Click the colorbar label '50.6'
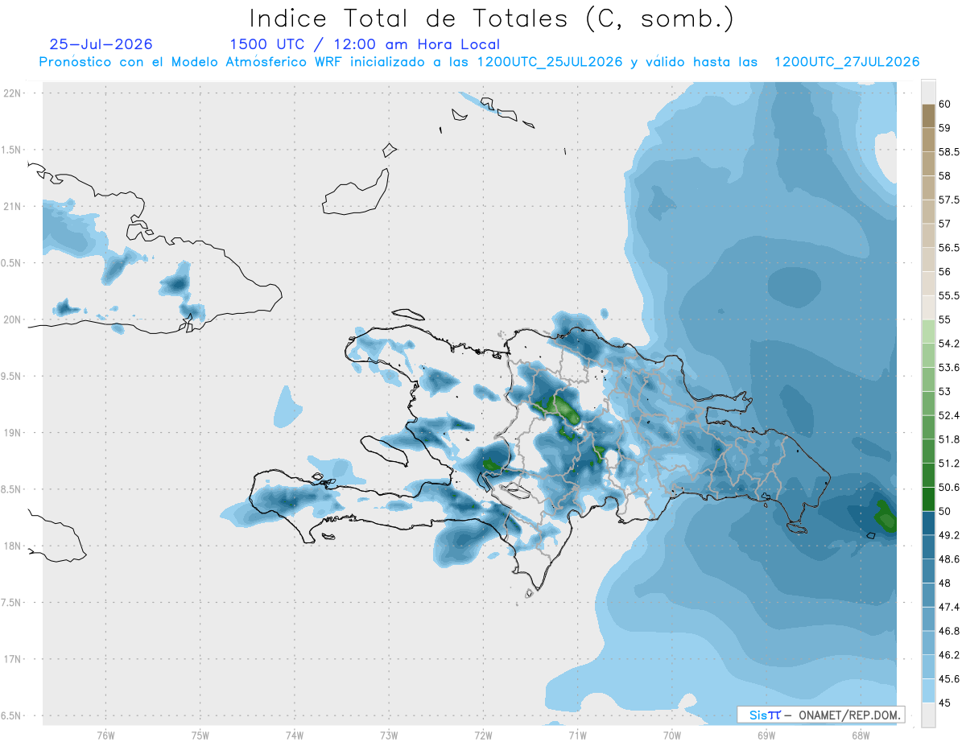The width and height of the screenshot is (966, 746). [x=949, y=488]
